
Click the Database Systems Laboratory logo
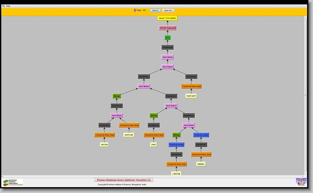pos(13,182)
